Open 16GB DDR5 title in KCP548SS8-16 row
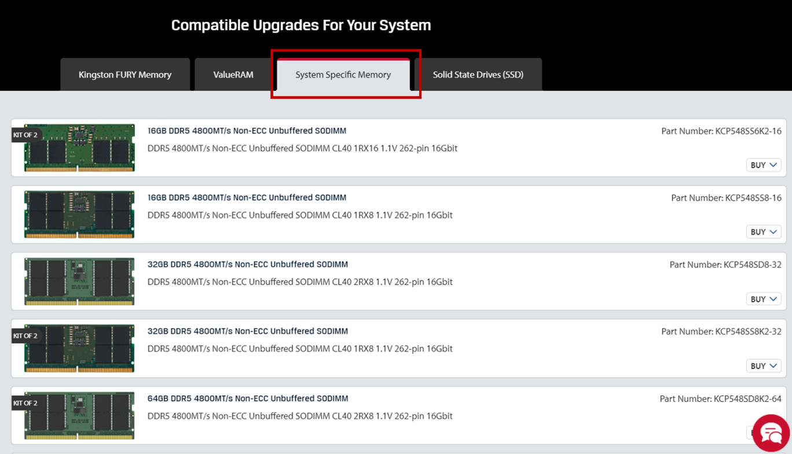This screenshot has width=792, height=454. [247, 197]
